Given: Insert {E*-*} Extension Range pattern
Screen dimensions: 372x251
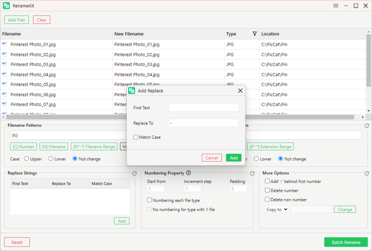Looking at the screenshot, I should [270, 147].
